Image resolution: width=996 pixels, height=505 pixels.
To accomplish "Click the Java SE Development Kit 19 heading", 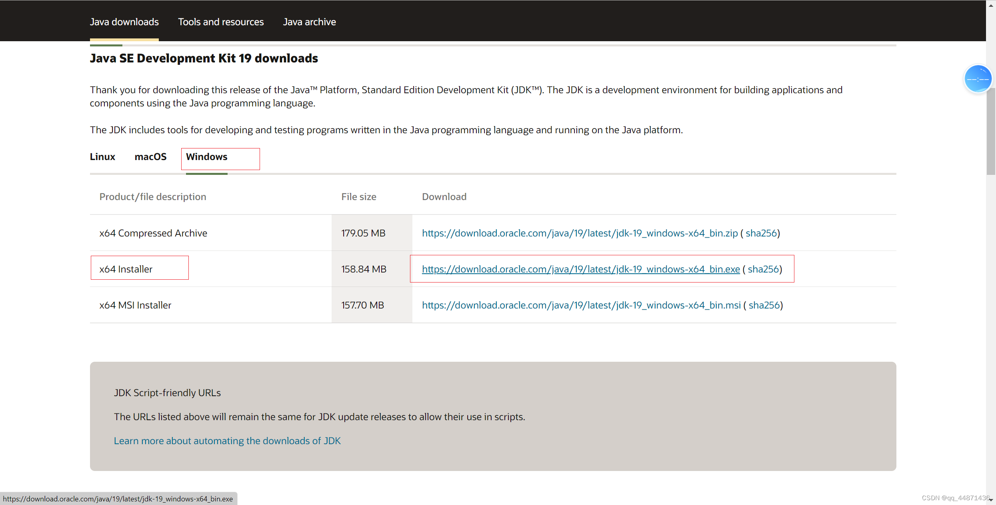I will pyautogui.click(x=204, y=58).
